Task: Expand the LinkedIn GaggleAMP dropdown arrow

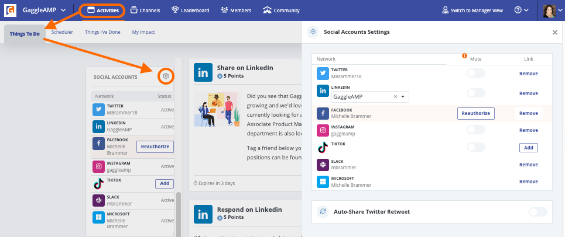Action: (403, 96)
